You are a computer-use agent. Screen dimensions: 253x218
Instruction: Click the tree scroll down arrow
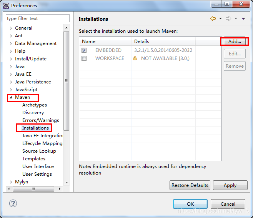pyautogui.click(x=67, y=182)
